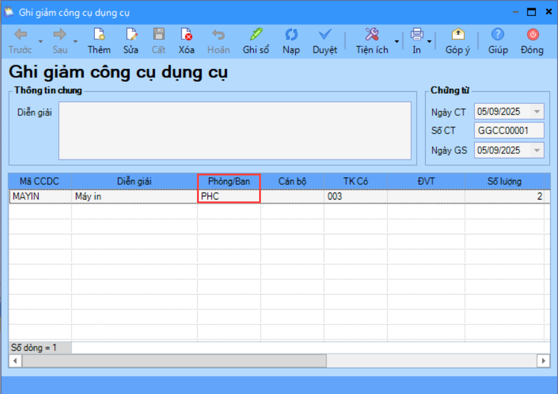Go to previous record with Trước
The height and width of the screenshot is (394, 558).
tap(20, 41)
